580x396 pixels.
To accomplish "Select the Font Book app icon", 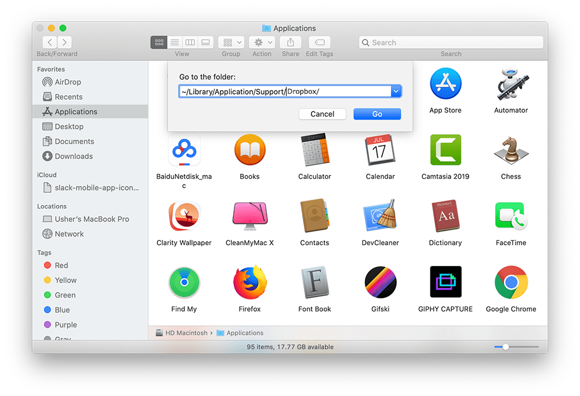I will (x=315, y=282).
